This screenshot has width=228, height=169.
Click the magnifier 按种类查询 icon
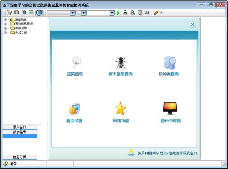pos(170,63)
